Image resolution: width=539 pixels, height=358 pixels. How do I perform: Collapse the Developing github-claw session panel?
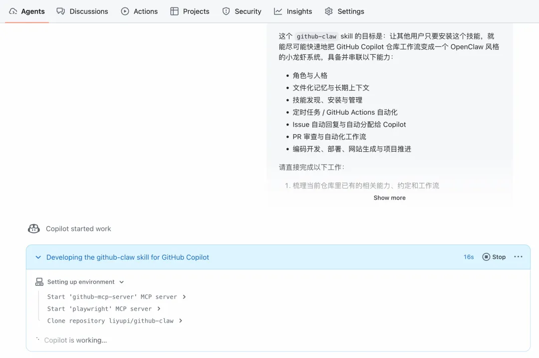pyautogui.click(x=38, y=257)
